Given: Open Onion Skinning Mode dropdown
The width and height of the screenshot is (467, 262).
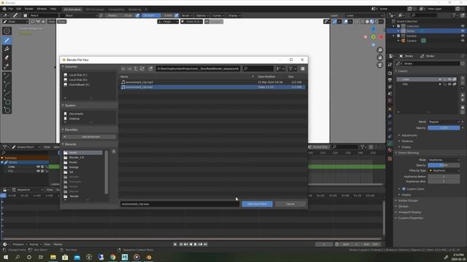Looking at the screenshot, I should (444, 160).
